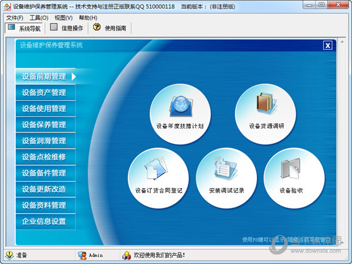
Task: Click the welcome message cubes icon
Action: [x=127, y=255]
